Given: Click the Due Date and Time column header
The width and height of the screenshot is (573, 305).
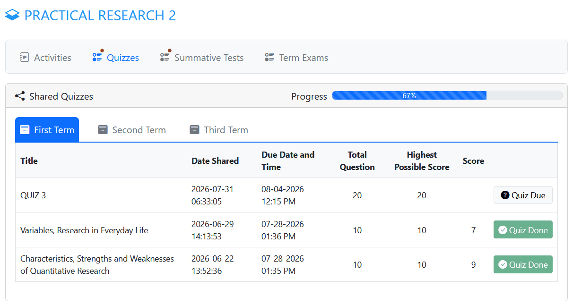Looking at the screenshot, I should tap(288, 161).
